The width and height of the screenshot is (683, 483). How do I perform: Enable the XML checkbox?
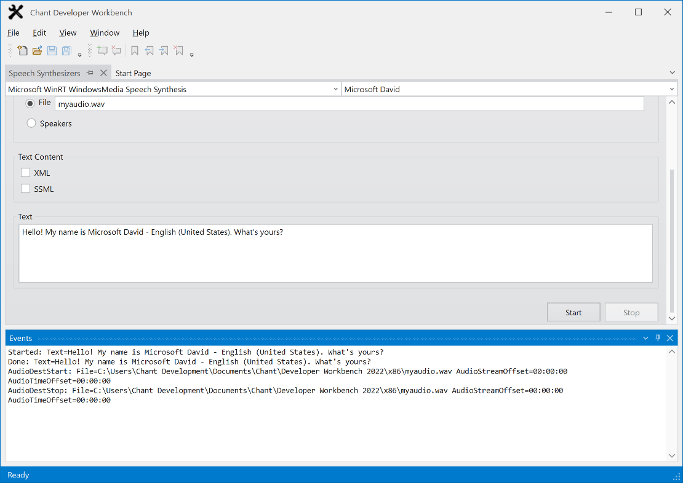point(26,173)
